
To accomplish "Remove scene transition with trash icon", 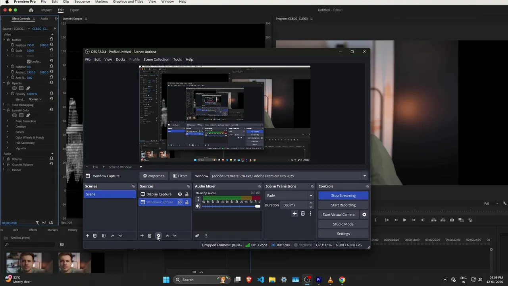I will [x=303, y=213].
